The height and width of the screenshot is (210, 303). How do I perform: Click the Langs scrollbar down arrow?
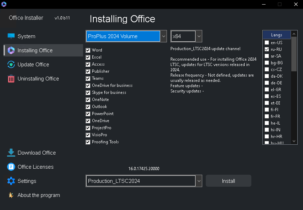click(x=294, y=141)
